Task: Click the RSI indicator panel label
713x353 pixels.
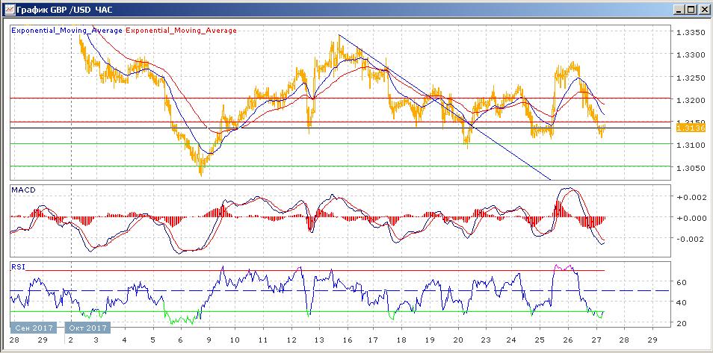Action: (17, 266)
